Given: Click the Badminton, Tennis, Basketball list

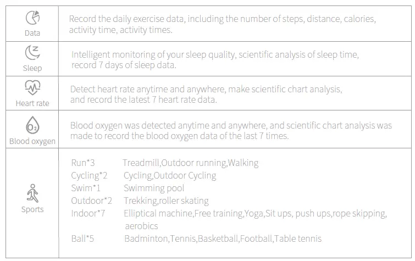Looking at the screenshot, I should (x=223, y=239).
